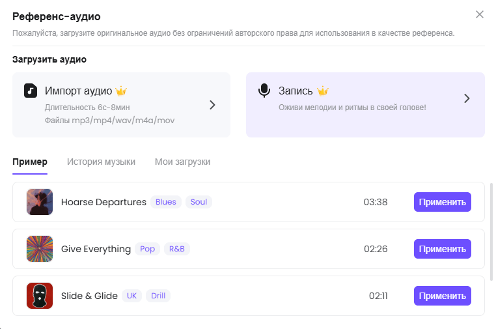
Task: Click the microphone Запись icon
Action: click(x=264, y=91)
